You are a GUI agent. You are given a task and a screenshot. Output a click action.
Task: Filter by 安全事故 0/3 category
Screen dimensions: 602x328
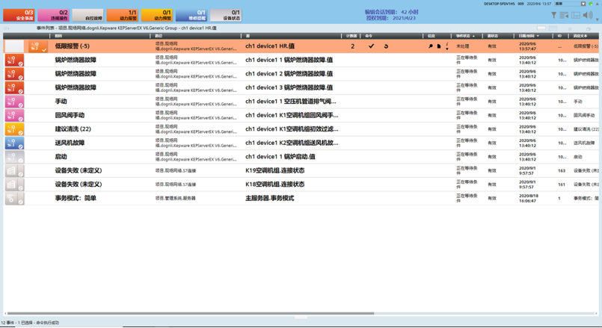tap(19, 16)
